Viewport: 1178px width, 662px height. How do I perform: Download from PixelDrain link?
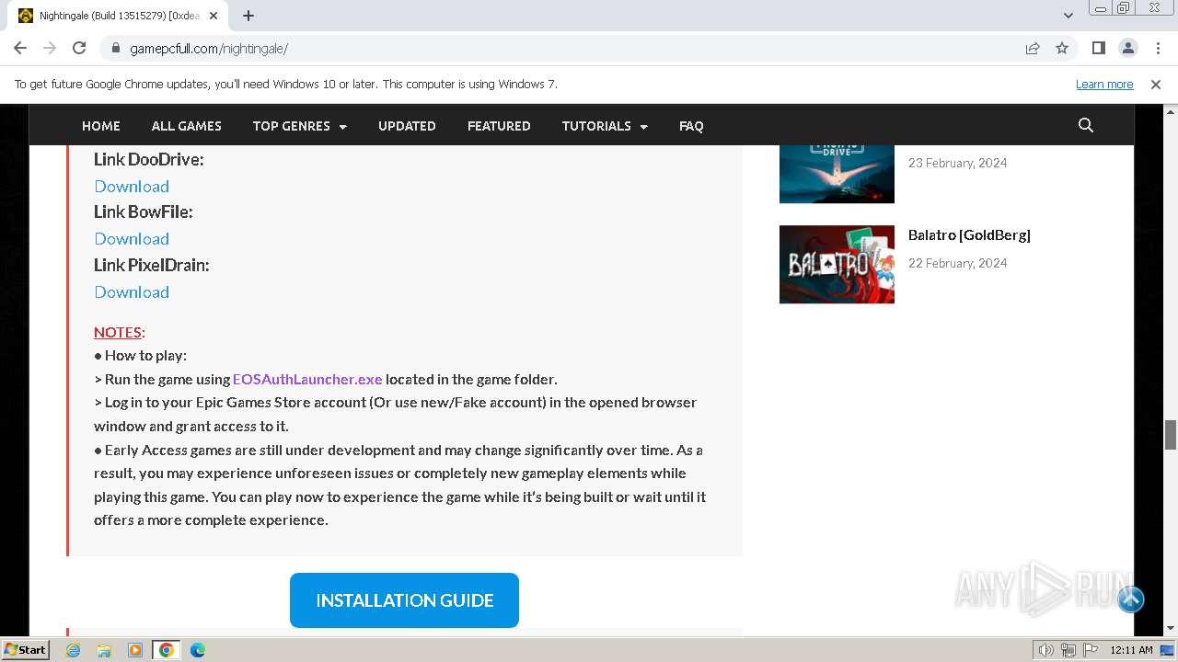(132, 291)
